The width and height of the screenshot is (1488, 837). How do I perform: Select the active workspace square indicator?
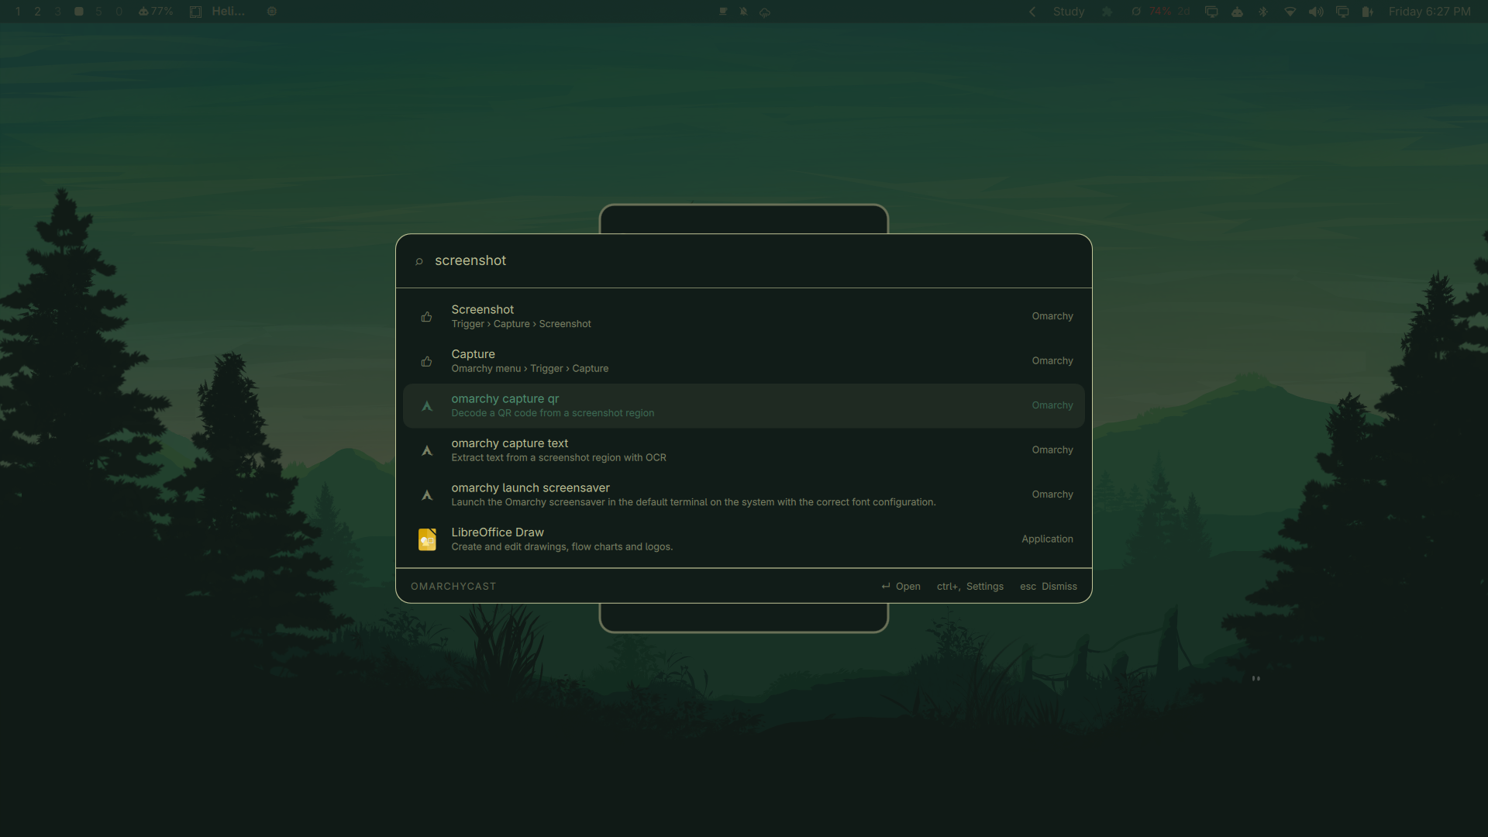78,12
